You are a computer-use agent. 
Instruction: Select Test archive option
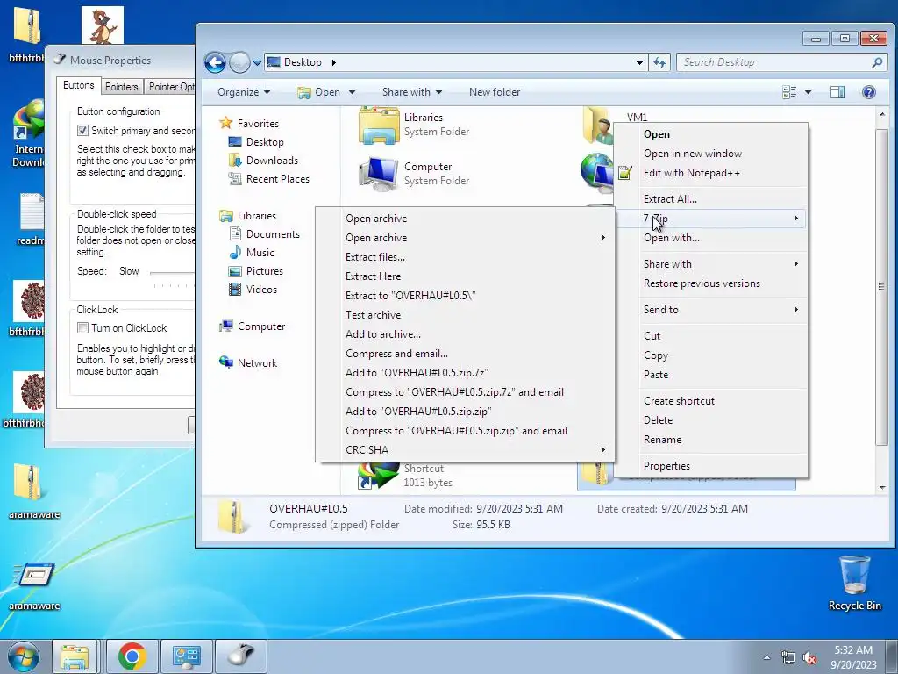point(466,315)
